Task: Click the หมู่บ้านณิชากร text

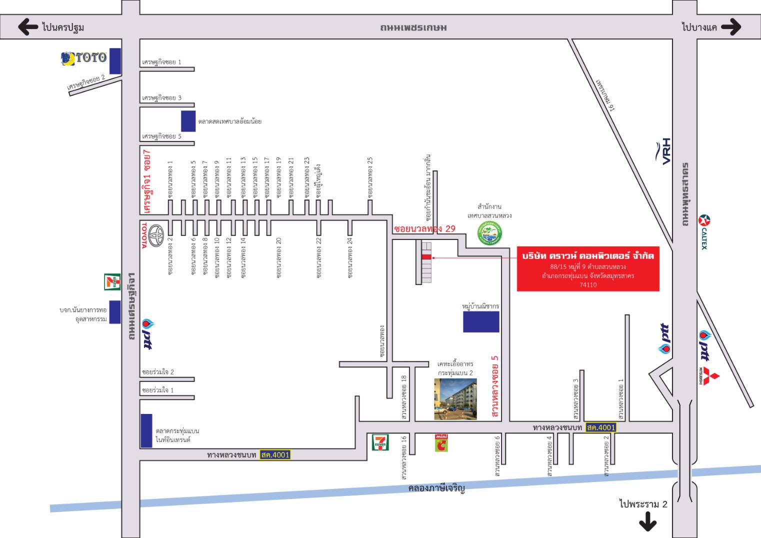Action: [480, 306]
